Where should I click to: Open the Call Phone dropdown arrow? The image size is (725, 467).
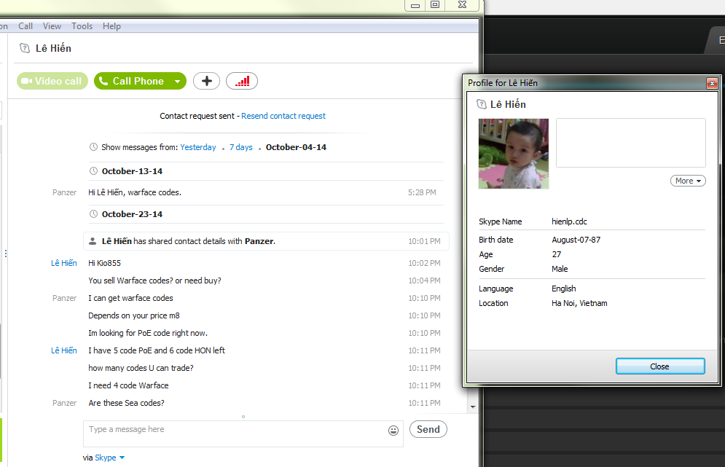(178, 82)
